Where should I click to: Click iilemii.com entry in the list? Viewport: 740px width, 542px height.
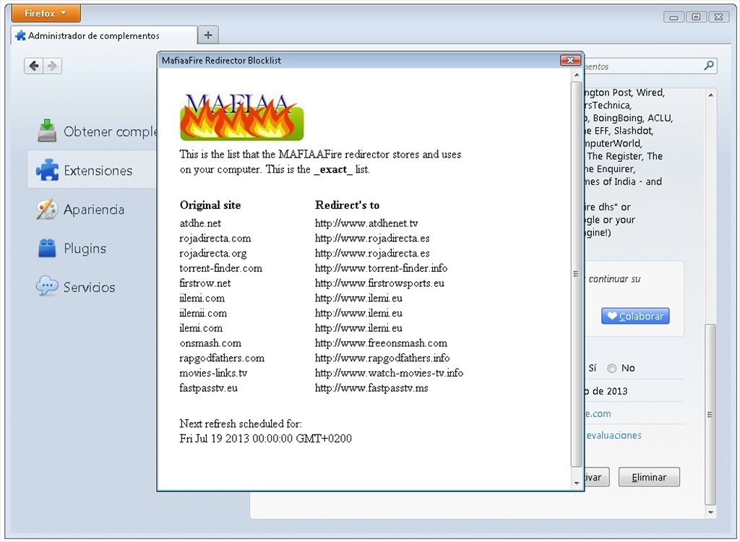click(x=203, y=313)
